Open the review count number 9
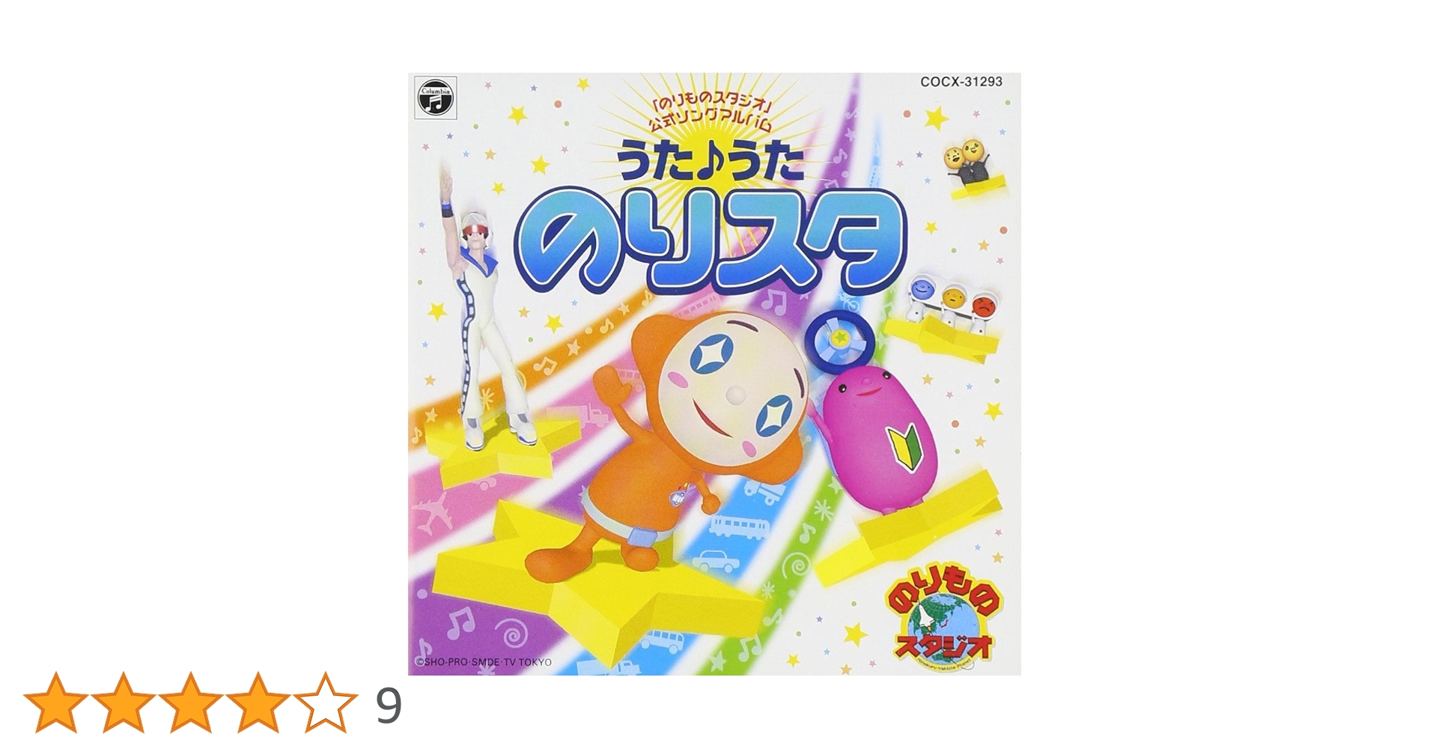This screenshot has height=749, width=1430. coord(389,706)
